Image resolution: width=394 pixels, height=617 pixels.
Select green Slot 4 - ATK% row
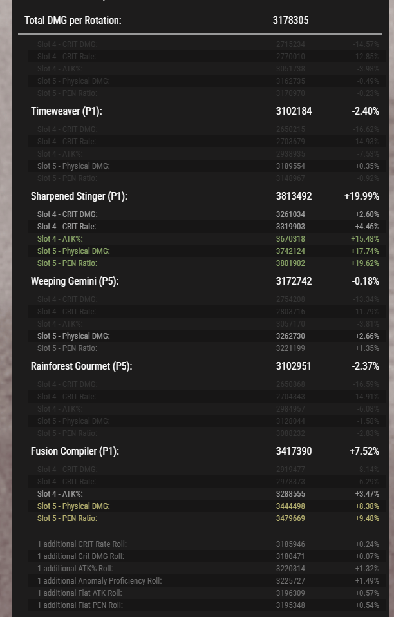(207, 239)
